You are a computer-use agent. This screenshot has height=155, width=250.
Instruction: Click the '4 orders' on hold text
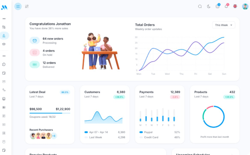[x=48, y=51]
